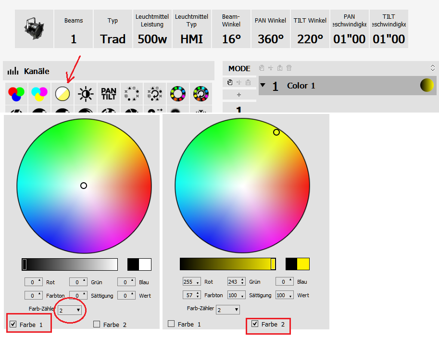The image size is (439, 339).
Task: Add the gobo wheel channel
Action: coord(132,94)
